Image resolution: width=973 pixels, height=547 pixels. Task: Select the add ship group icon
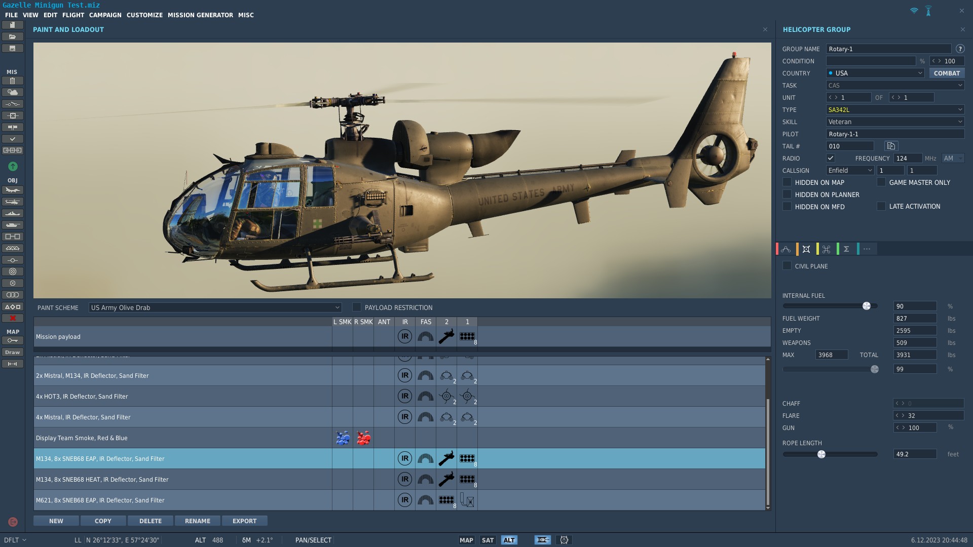13,213
